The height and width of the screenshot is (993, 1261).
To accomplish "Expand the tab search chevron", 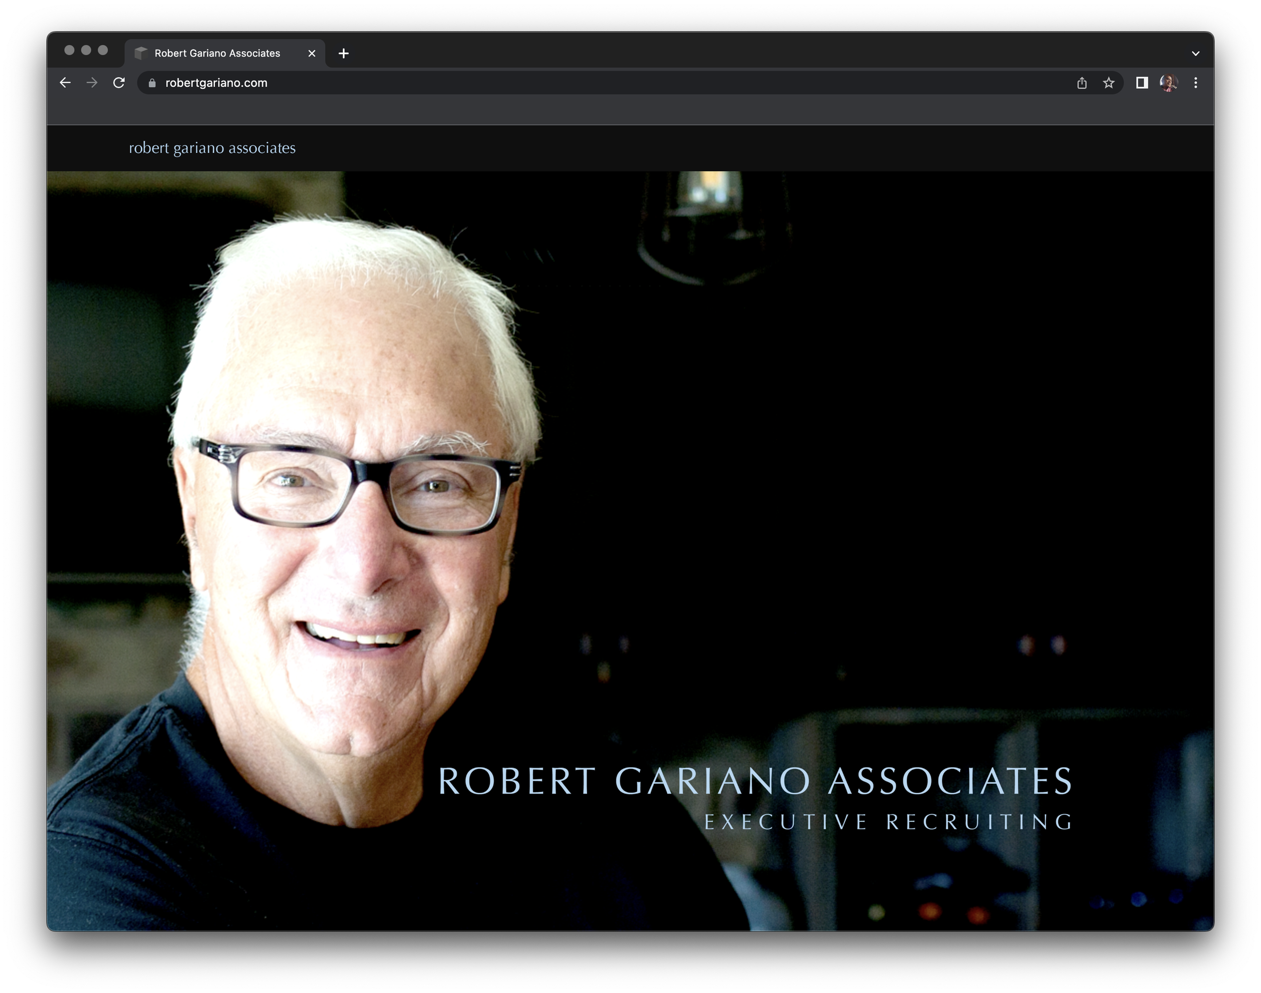I will pos(1195,53).
